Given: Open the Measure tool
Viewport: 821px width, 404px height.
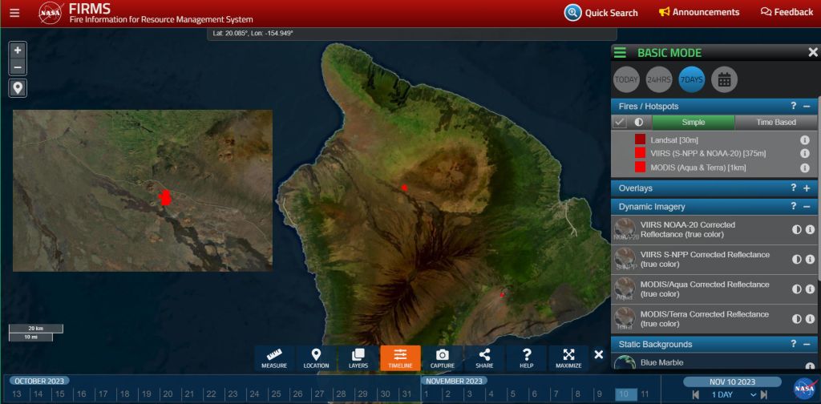Looking at the screenshot, I should coord(274,358).
